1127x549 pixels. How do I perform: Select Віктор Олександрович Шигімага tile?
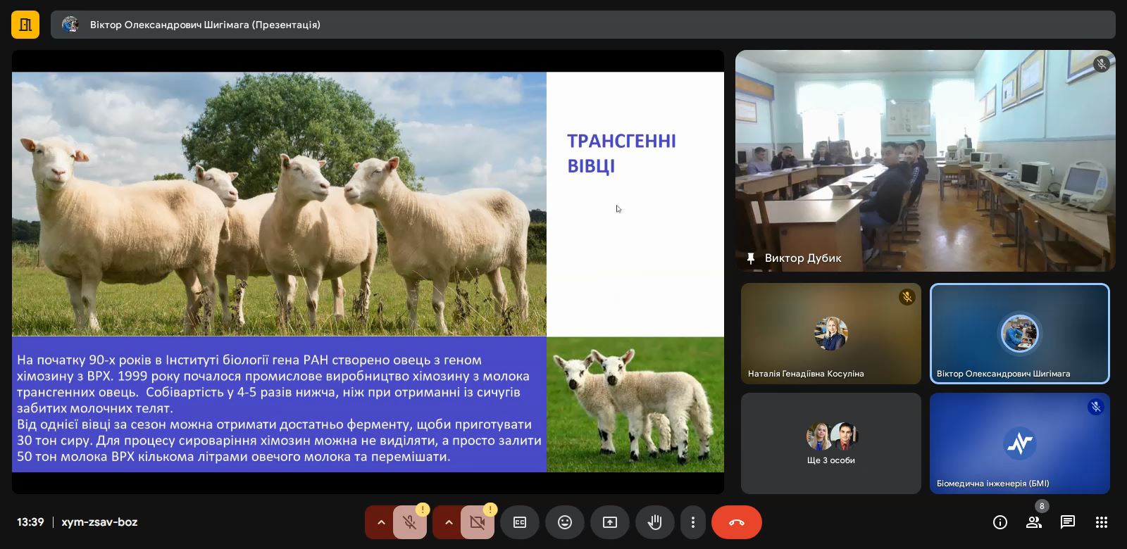coord(1020,334)
